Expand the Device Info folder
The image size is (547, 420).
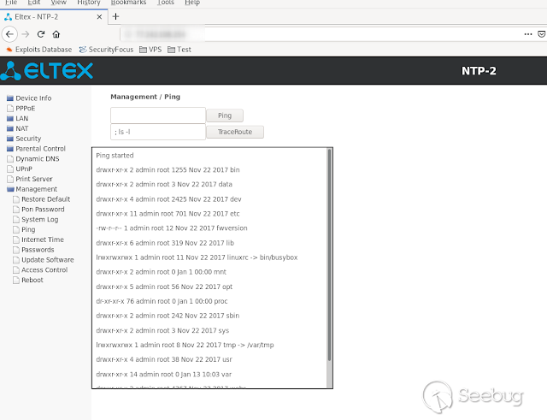pyautogui.click(x=29, y=98)
